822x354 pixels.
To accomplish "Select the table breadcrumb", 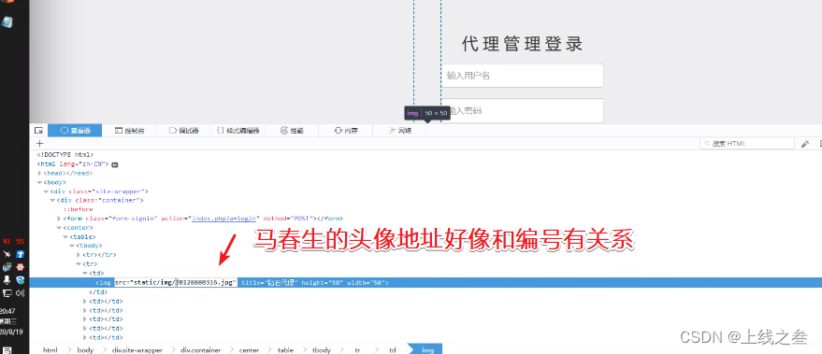I will tap(285, 349).
